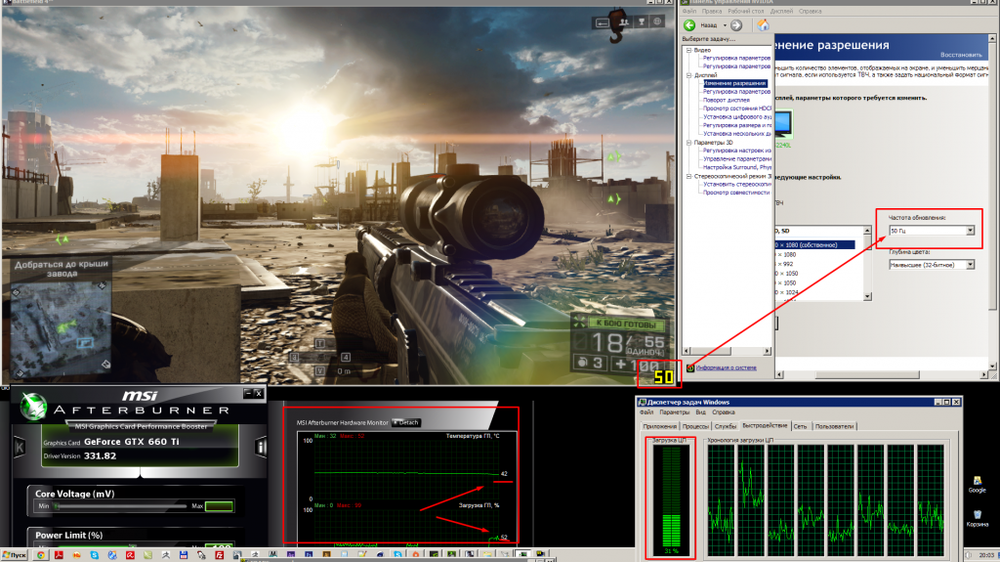
Task: Click the green Back arrow in NVIDIA panel
Action: 689,26
